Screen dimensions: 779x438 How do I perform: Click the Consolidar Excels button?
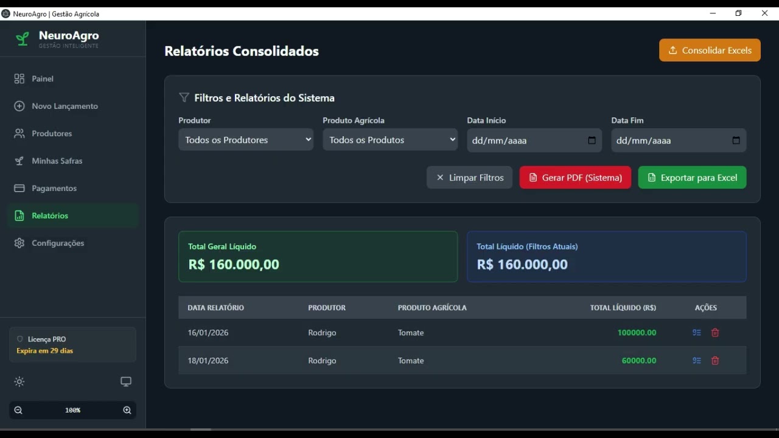[x=710, y=50]
